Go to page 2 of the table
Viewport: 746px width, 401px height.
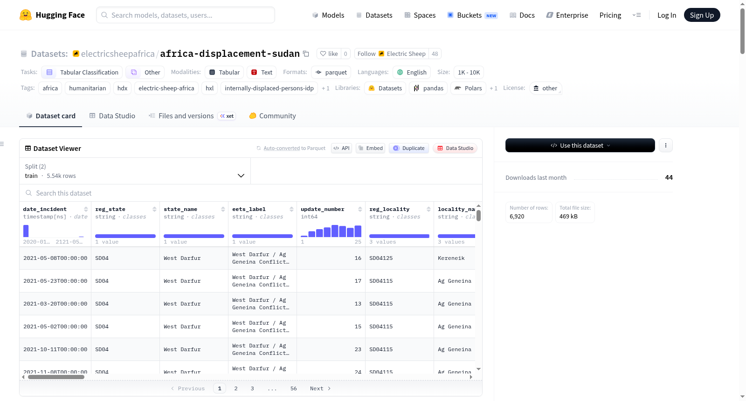236,388
